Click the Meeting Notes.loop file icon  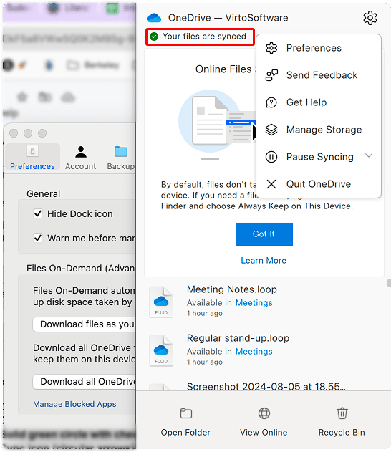point(161,302)
